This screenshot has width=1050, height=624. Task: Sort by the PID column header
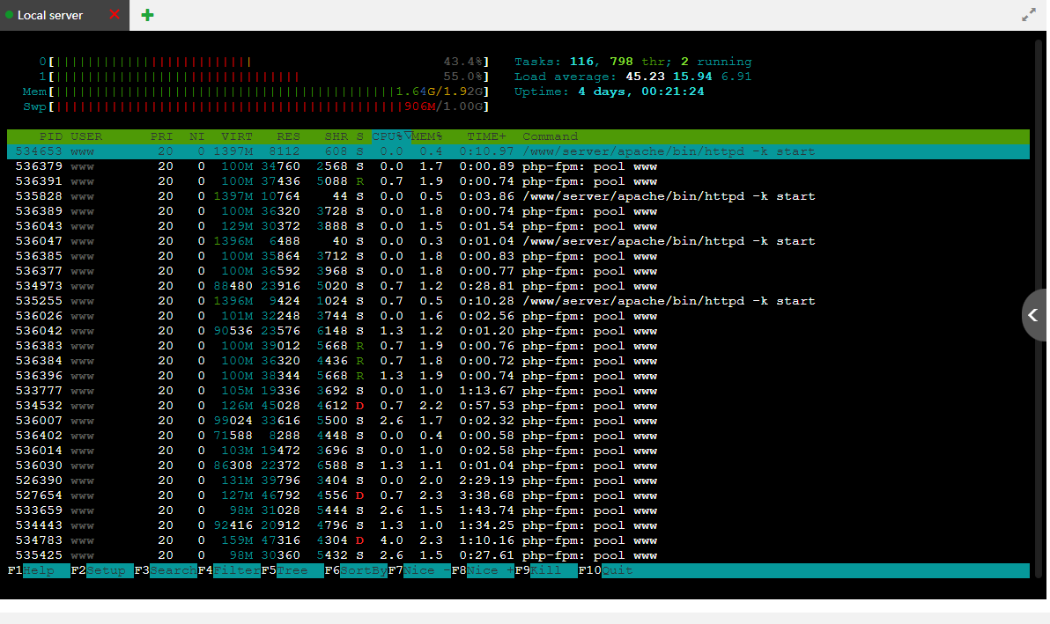[51, 136]
